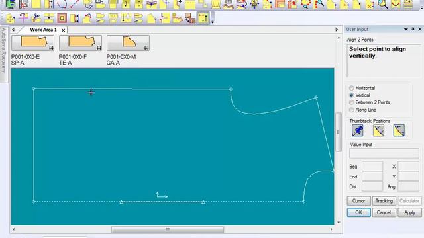Select the red straight line tool
This screenshot has width=424, height=238.
(75, 4)
